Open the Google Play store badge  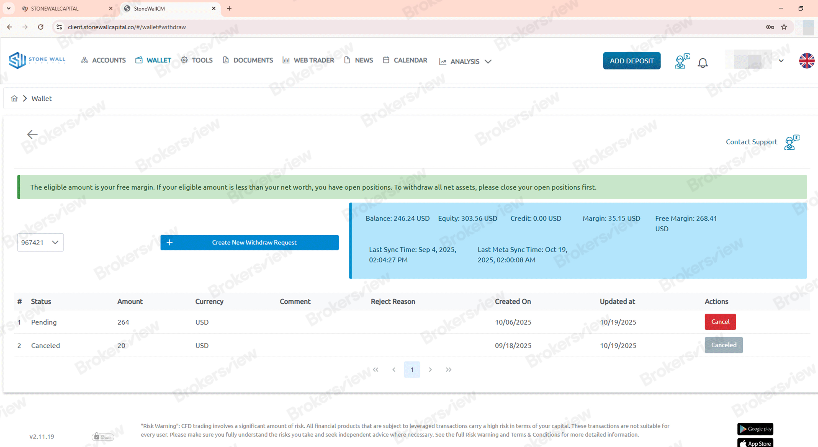click(x=755, y=428)
